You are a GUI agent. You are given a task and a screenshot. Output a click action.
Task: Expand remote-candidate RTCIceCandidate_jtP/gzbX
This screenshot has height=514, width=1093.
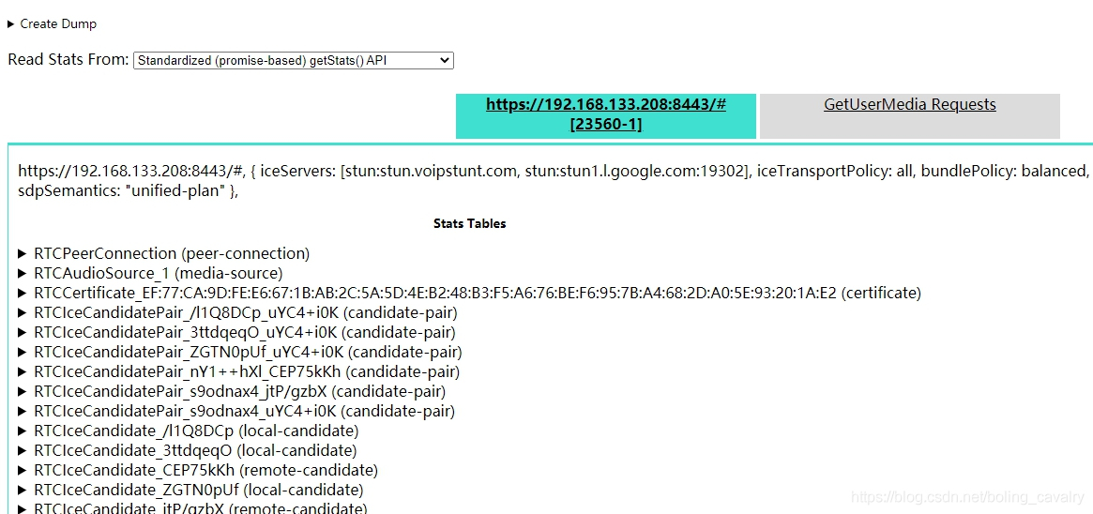point(200,508)
